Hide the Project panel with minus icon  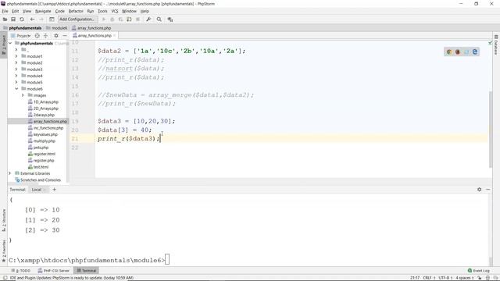pos(65,36)
